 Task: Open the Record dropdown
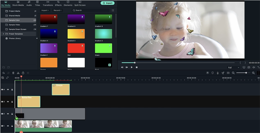point(58,10)
